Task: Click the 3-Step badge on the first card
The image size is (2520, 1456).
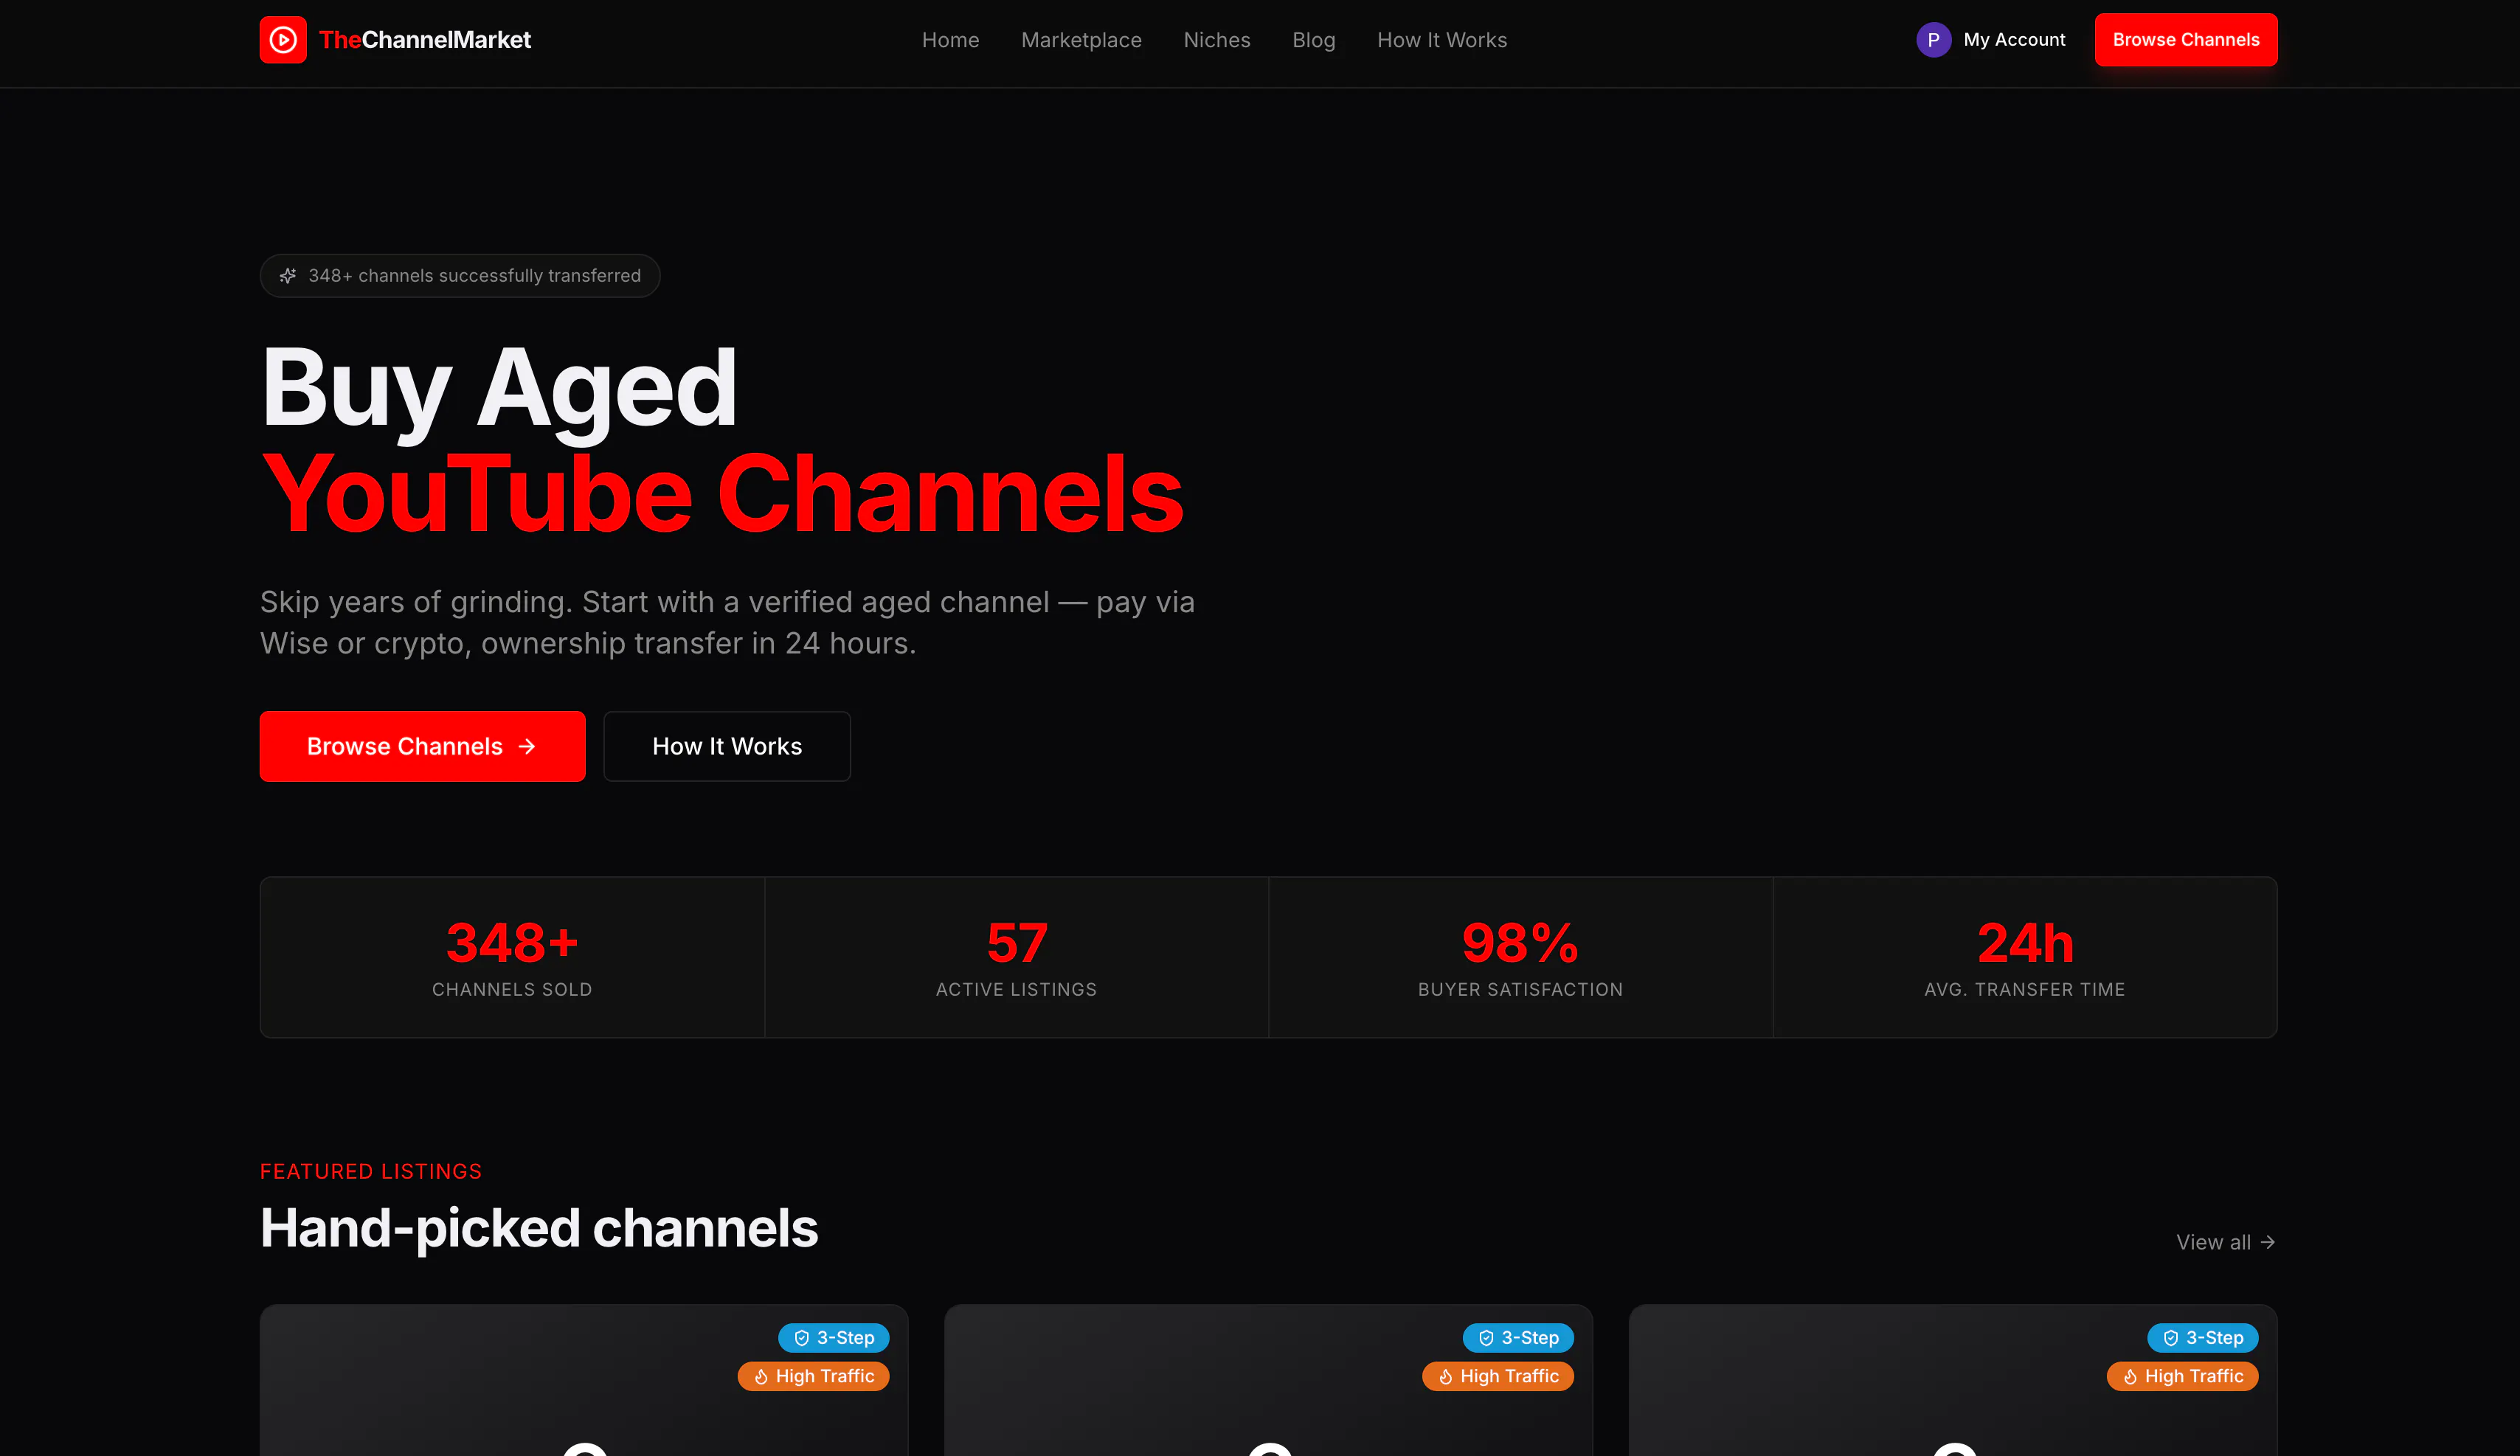Action: click(834, 1338)
